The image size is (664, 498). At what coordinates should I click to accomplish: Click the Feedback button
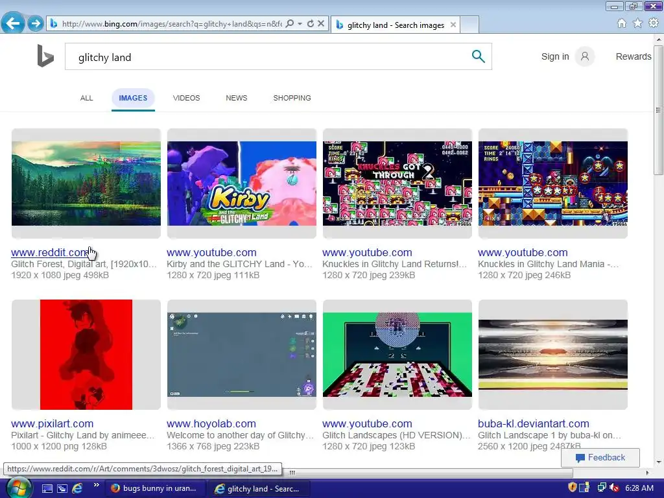pos(600,457)
